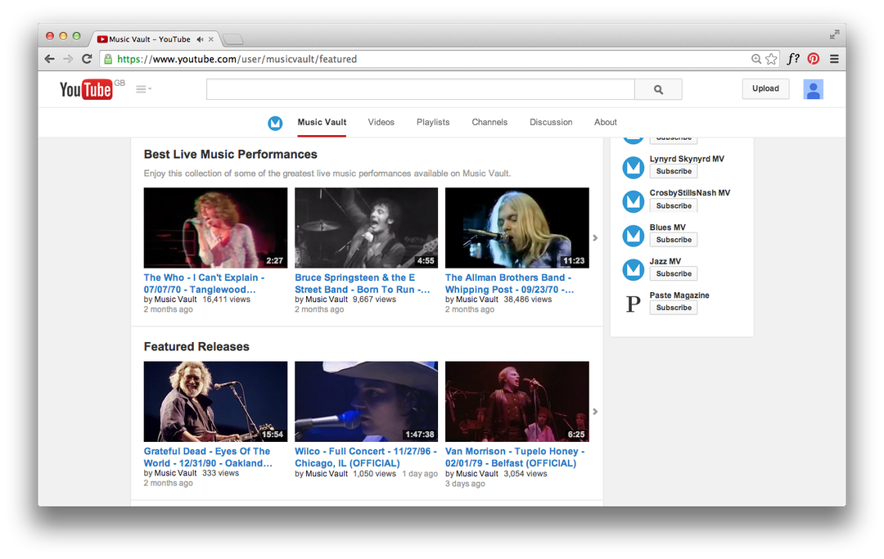Click the green SSL padlock icon
The image size is (884, 559).
[108, 59]
